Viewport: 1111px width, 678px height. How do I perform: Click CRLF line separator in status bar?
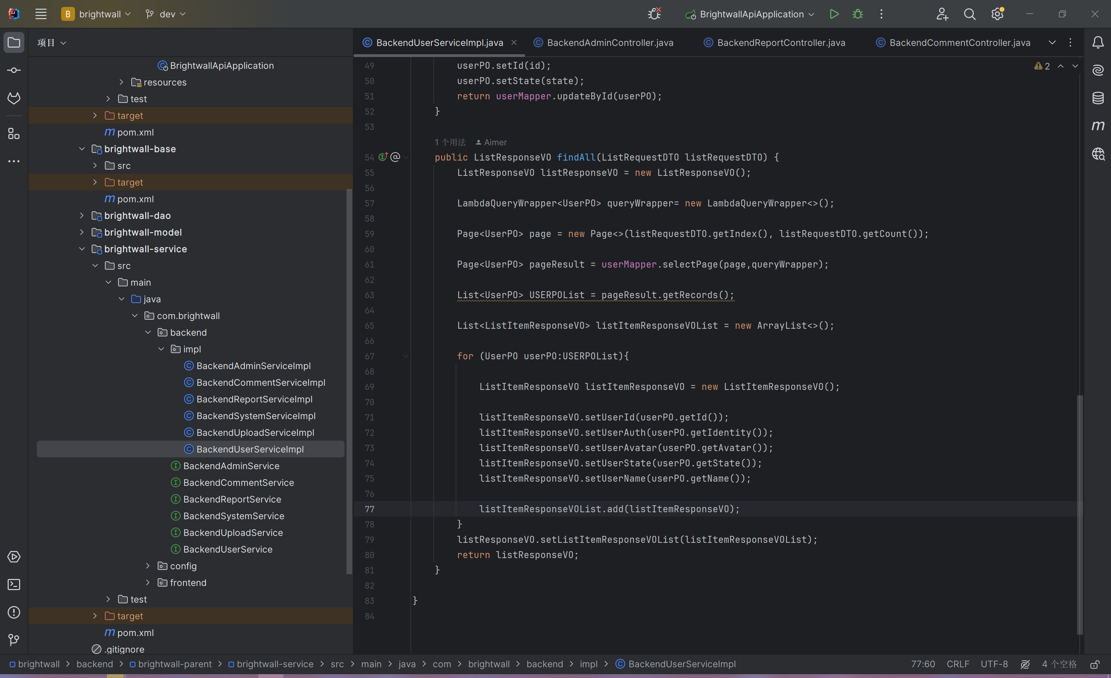pos(958,664)
